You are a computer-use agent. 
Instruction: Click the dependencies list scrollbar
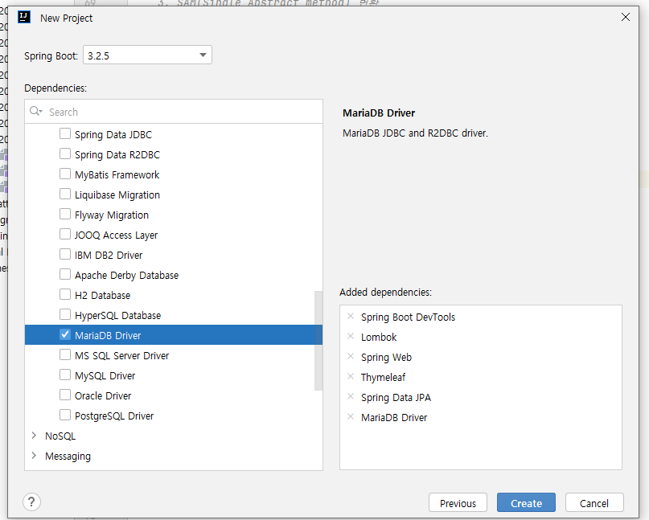[x=318, y=341]
